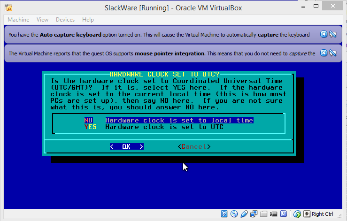
Task: Click the optical disc status icon
Action: point(234,213)
